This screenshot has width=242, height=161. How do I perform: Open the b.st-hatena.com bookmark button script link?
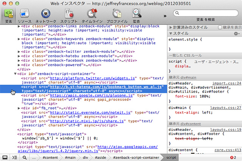pos(106,87)
